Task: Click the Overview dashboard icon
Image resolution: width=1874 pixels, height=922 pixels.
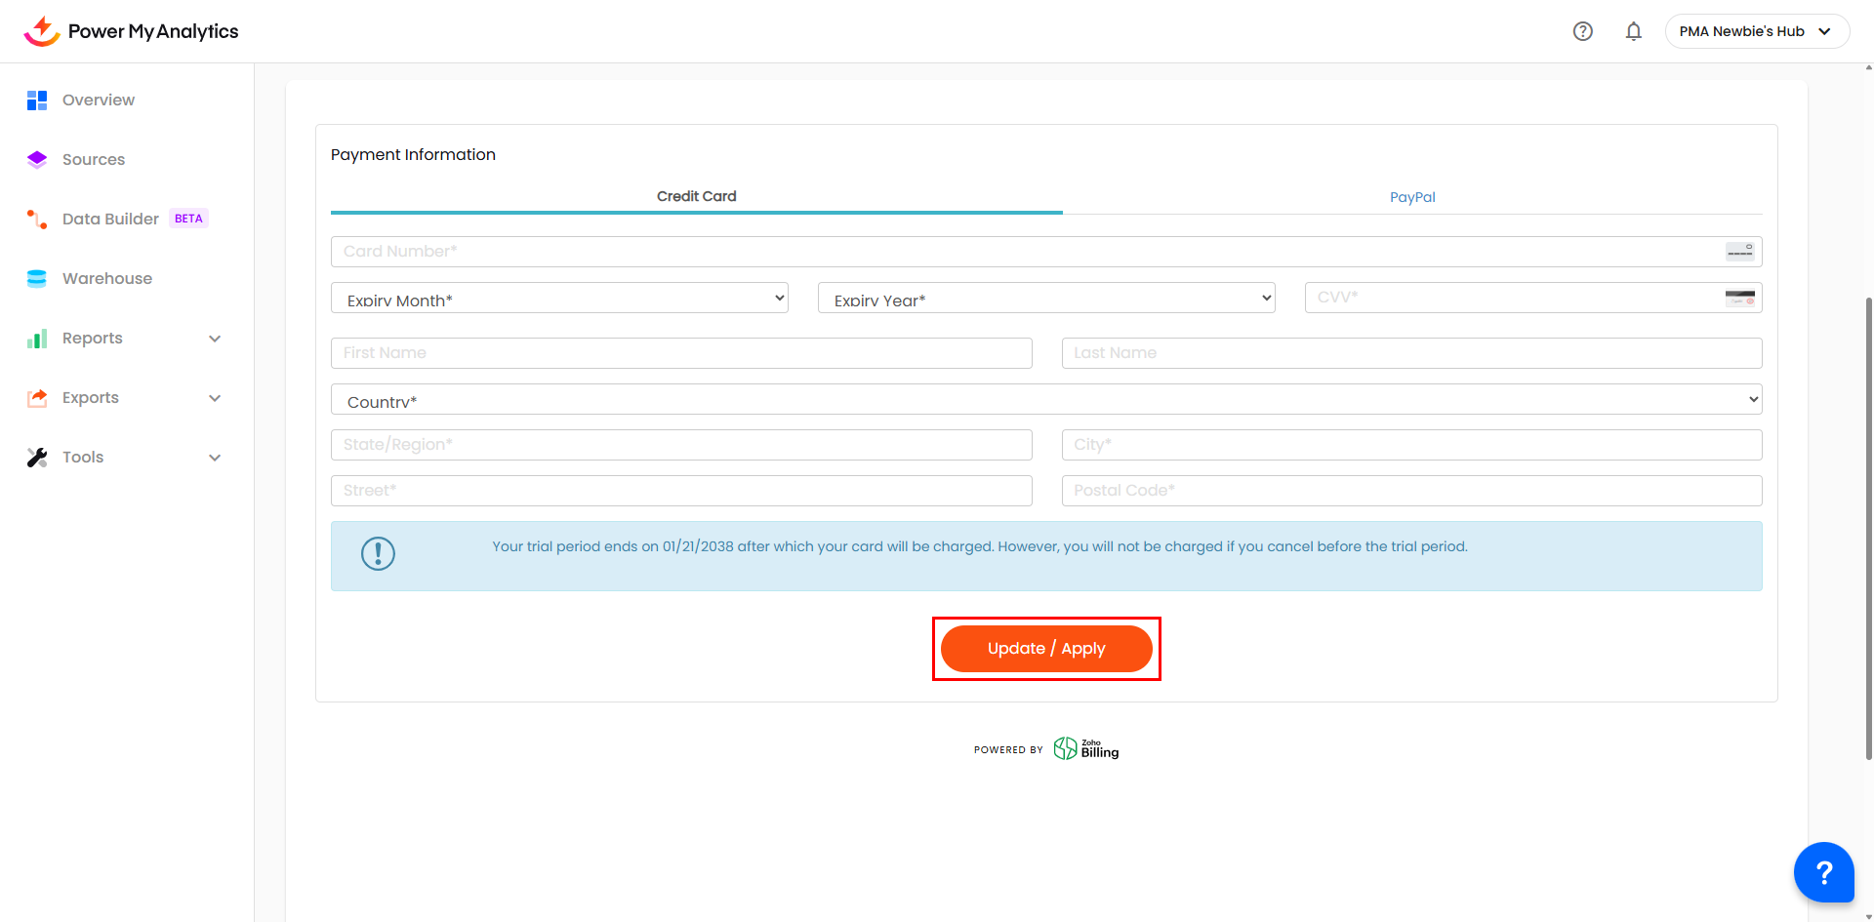Action: [x=37, y=100]
